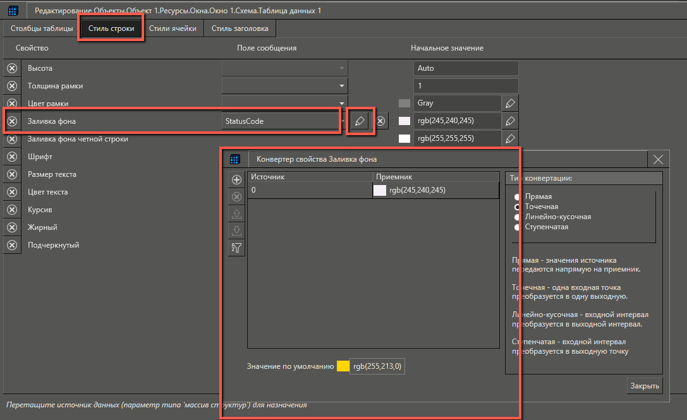Switch to the Столбцы таблицы tab

click(x=40, y=28)
